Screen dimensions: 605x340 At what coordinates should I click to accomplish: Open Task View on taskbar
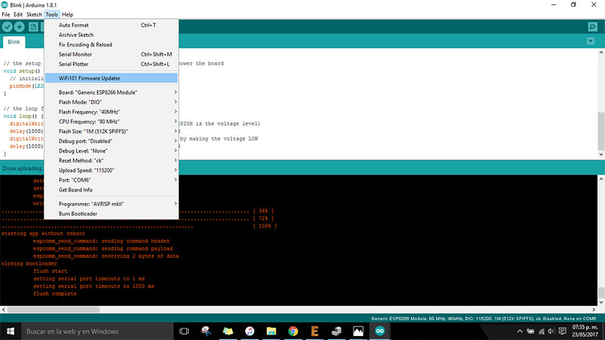coord(184,331)
